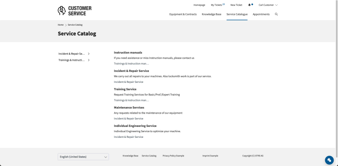The height and width of the screenshot is (166, 338).
Task: Open My Tickets in top navigation
Action: click(x=217, y=5)
